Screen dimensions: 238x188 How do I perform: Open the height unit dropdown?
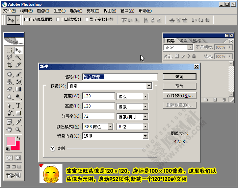145,107
